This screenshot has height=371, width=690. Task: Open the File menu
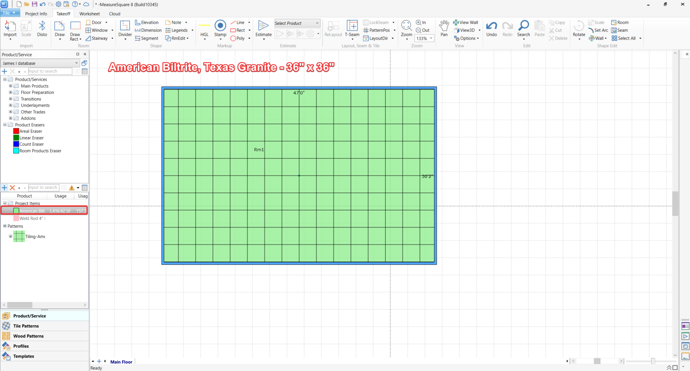coord(10,13)
